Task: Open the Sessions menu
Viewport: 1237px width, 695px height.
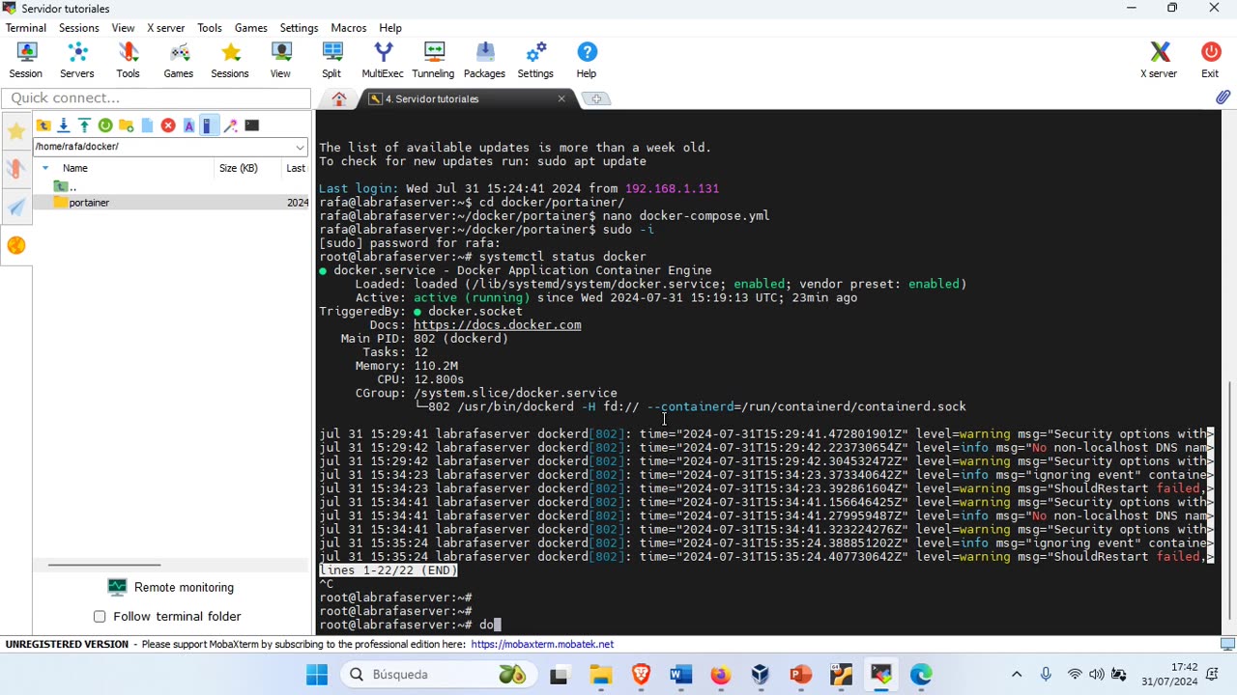Action: 79,28
